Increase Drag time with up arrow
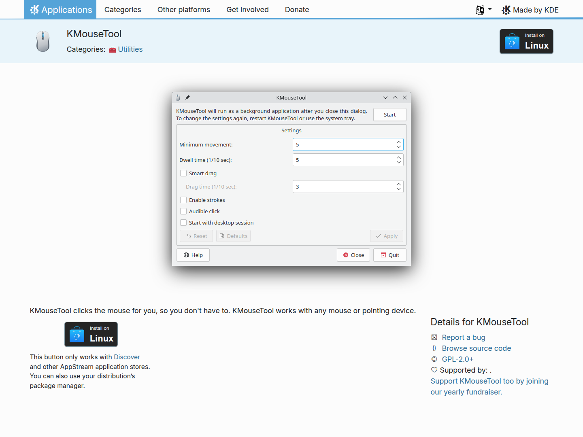Screen dimensions: 583x437 (399, 184)
